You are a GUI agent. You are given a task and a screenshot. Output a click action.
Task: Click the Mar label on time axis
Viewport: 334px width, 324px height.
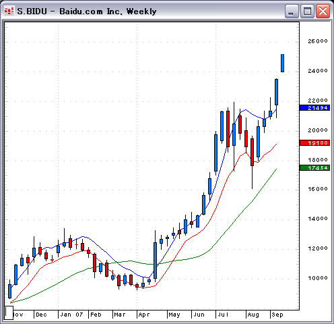pos(120,315)
